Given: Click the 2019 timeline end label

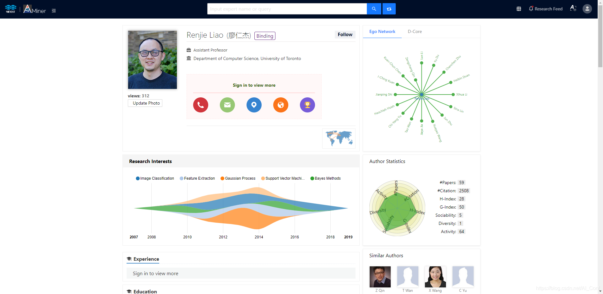Looking at the screenshot, I should [x=348, y=237].
